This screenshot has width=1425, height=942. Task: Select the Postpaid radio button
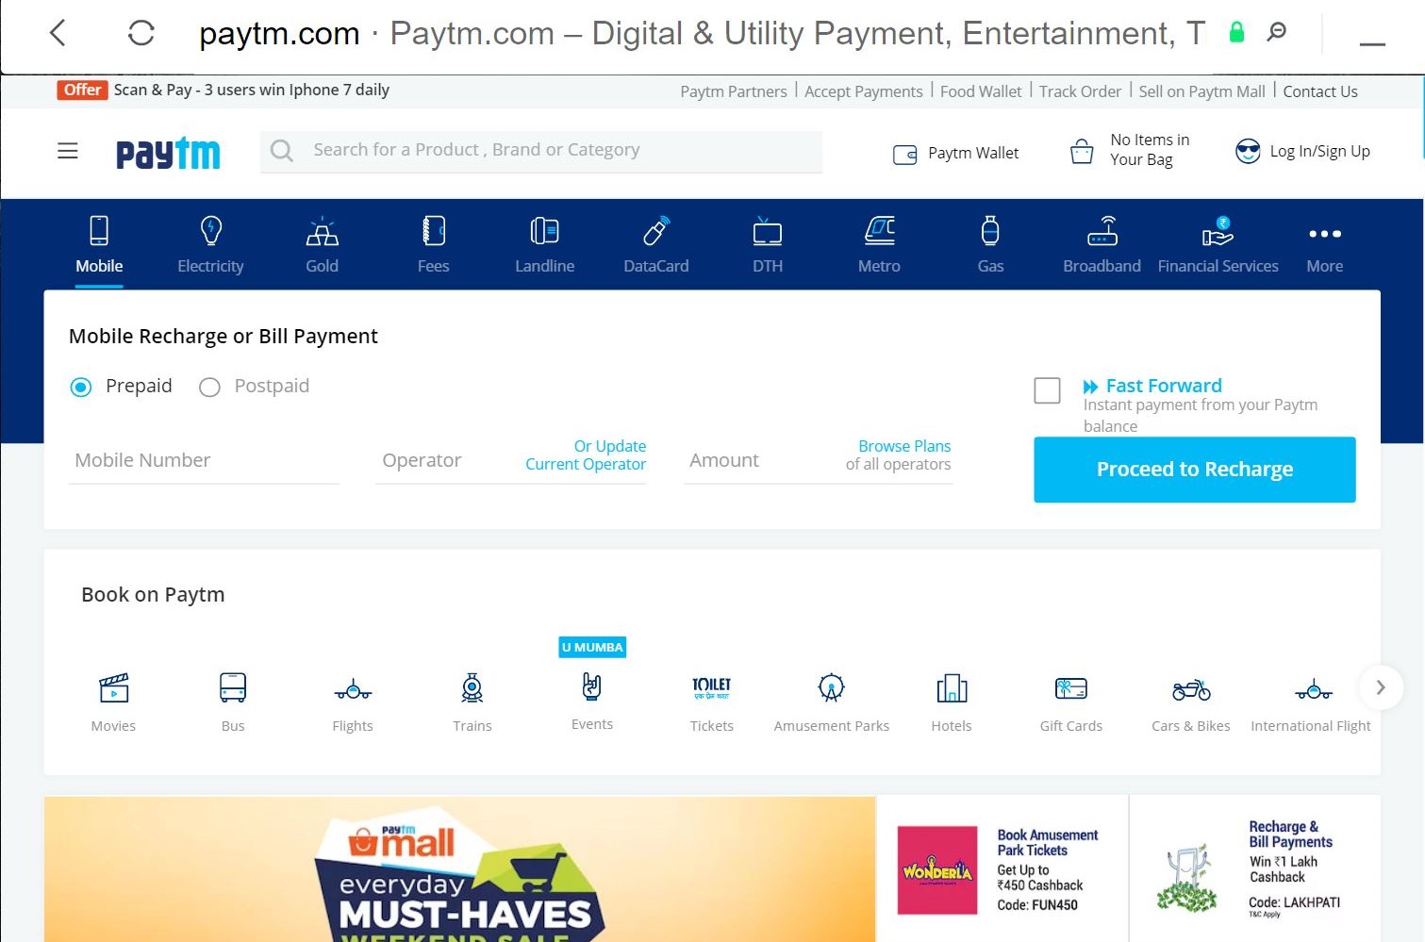point(209,387)
